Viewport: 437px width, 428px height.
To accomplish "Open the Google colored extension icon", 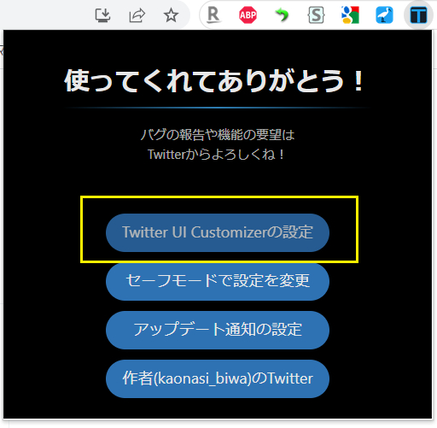I will click(x=350, y=15).
